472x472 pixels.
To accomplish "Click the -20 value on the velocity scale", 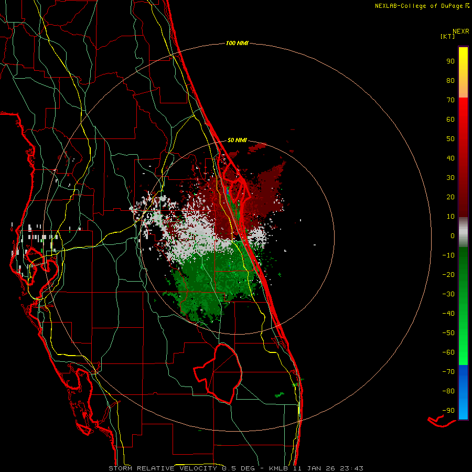I will (x=448, y=275).
